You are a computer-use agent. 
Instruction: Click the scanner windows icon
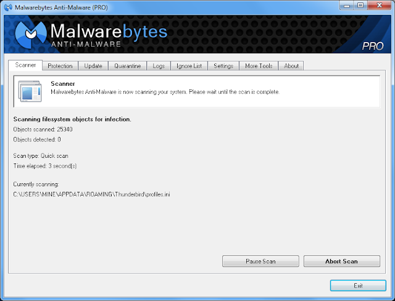click(x=30, y=91)
